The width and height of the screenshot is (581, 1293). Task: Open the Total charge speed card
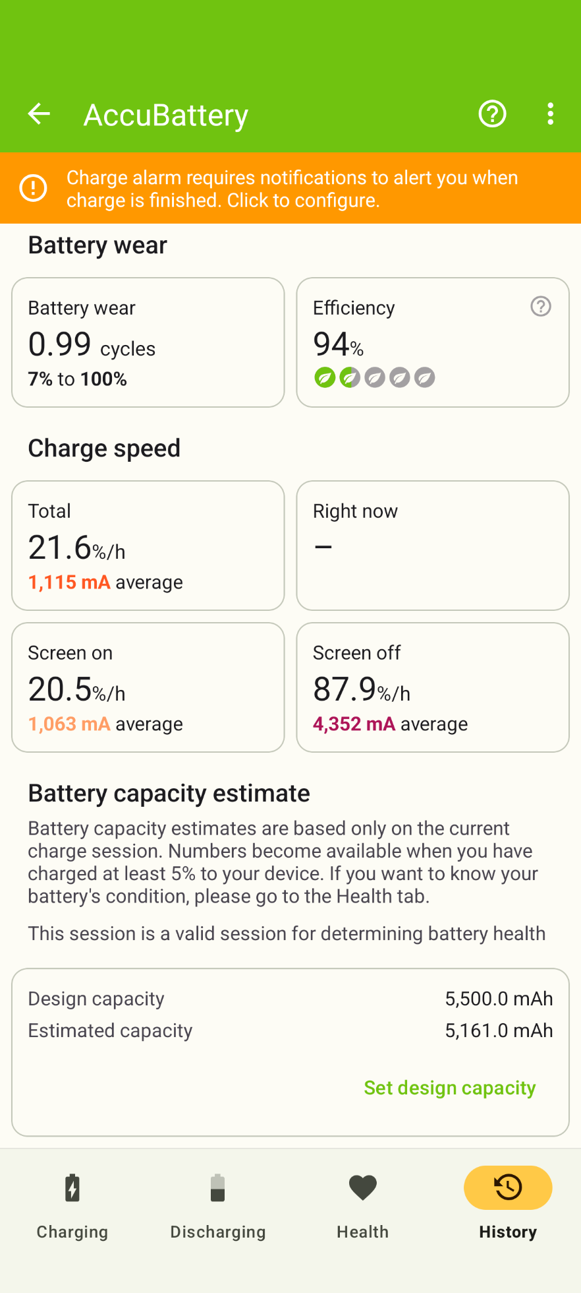point(148,546)
